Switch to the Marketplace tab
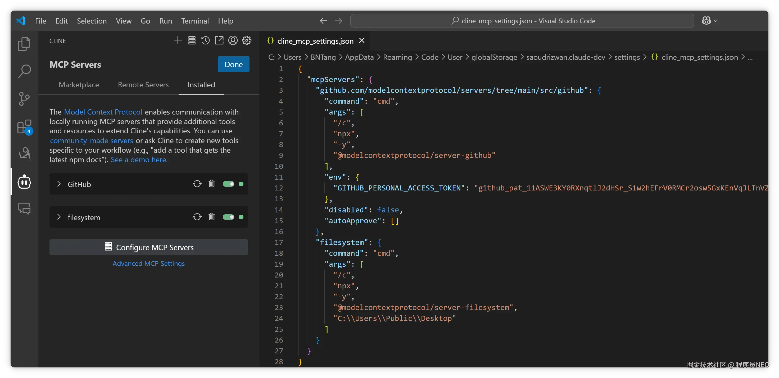Image resolution: width=779 pixels, height=378 pixels. pos(79,85)
